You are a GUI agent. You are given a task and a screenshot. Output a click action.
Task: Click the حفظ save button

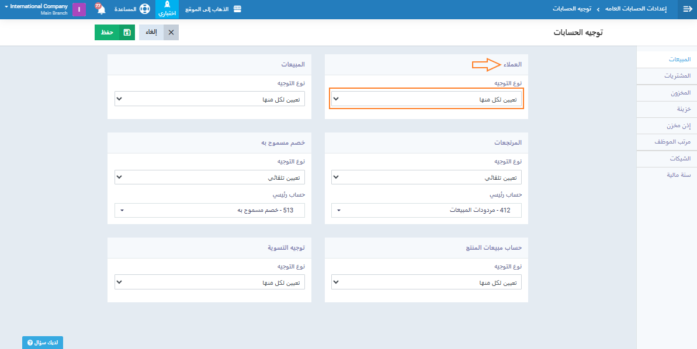coord(107,33)
